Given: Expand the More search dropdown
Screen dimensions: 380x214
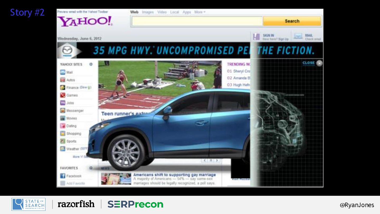Looking at the screenshot, I should click(x=200, y=12).
